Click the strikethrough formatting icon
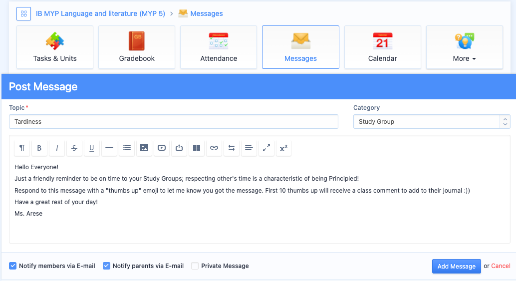 [74, 148]
